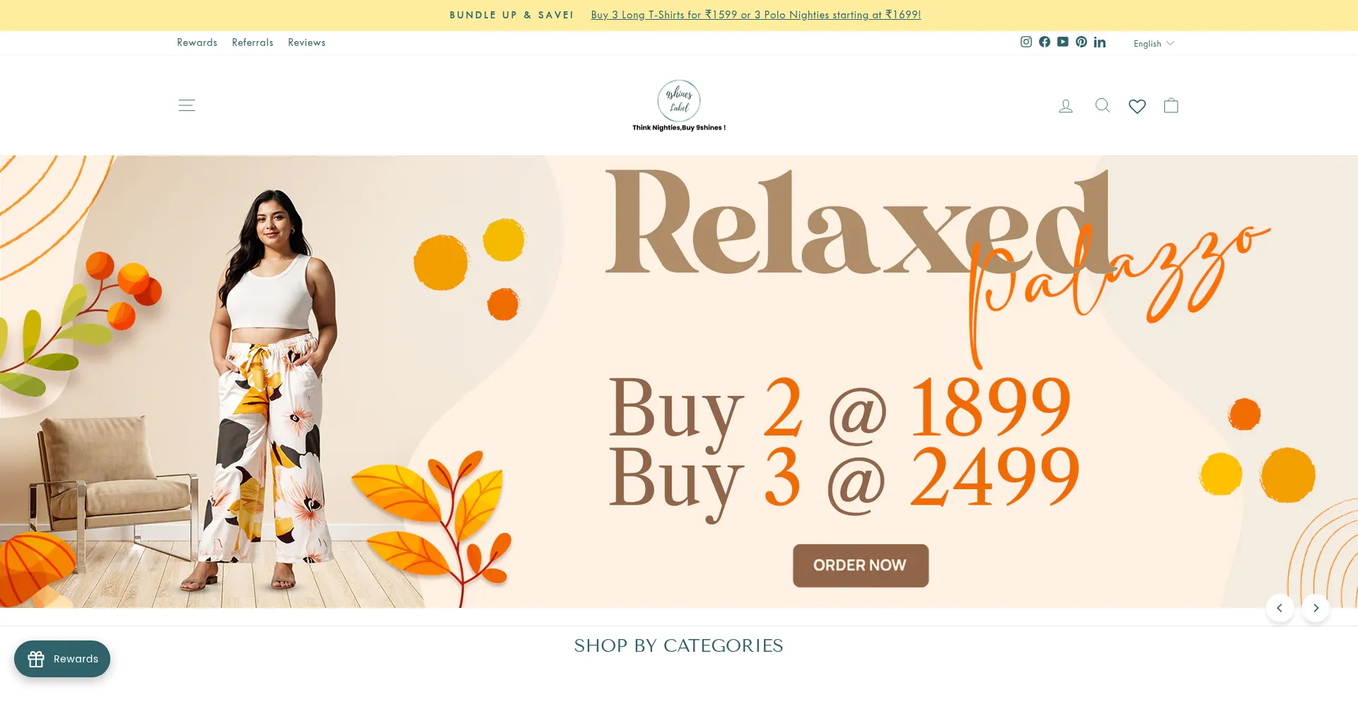Advance to the next banner slide

[1316, 608]
